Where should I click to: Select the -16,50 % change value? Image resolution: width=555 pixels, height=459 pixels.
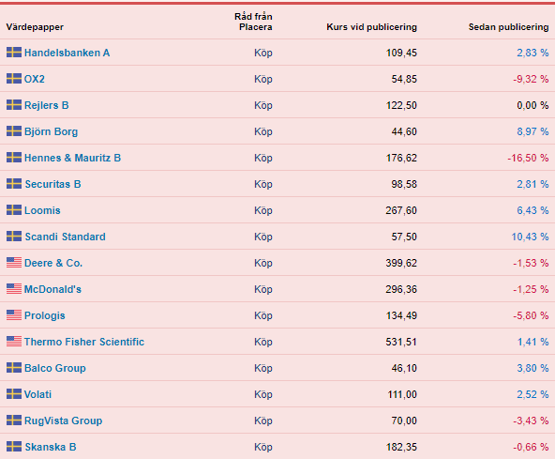pyautogui.click(x=528, y=158)
